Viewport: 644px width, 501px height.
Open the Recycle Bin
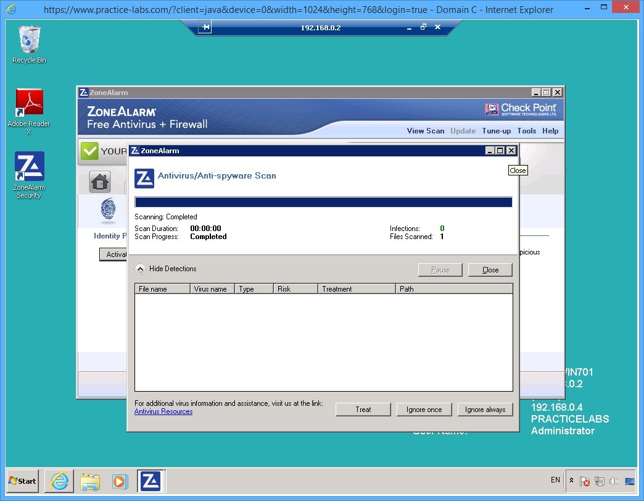coord(28,38)
